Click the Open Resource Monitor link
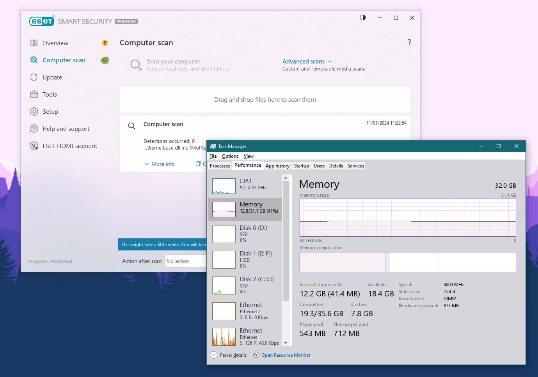Image resolution: width=538 pixels, height=377 pixels. click(x=286, y=355)
